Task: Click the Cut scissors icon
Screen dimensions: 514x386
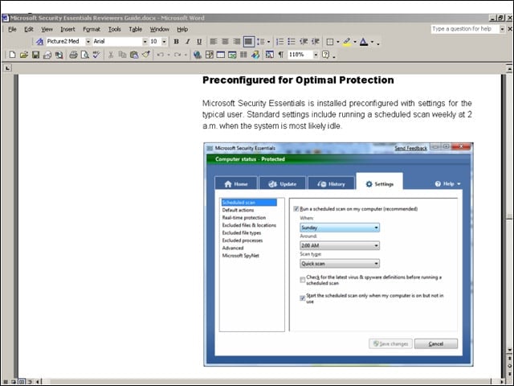Action: coord(111,55)
